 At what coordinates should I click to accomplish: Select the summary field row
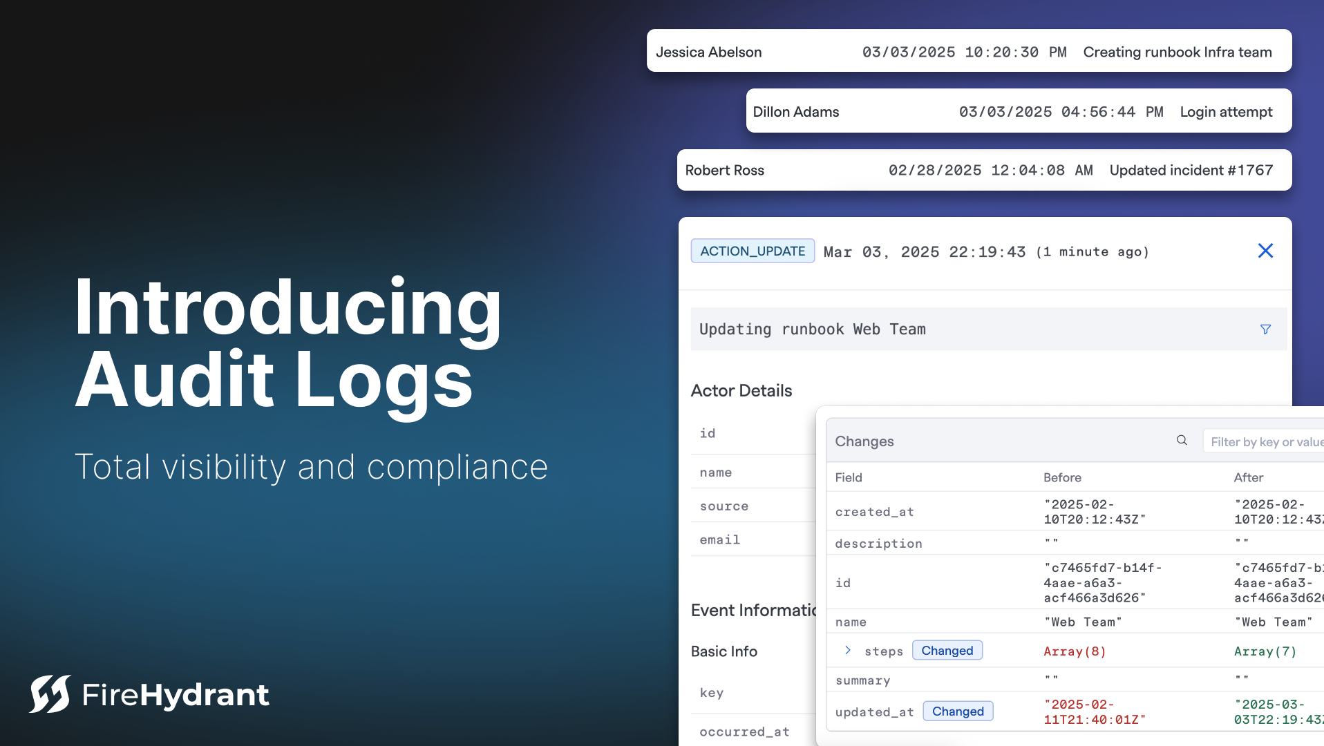click(1075, 680)
